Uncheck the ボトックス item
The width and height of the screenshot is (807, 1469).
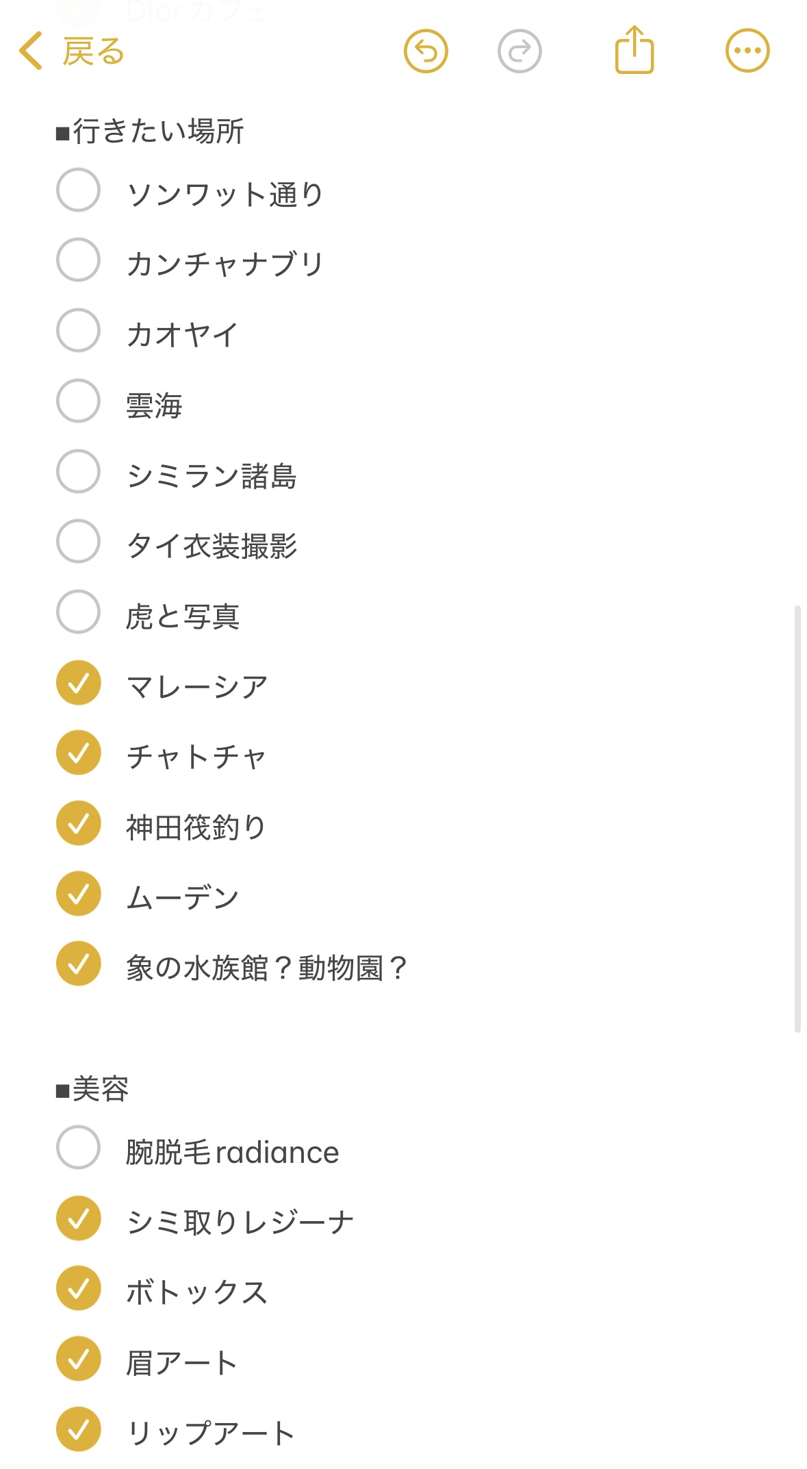click(x=79, y=1288)
